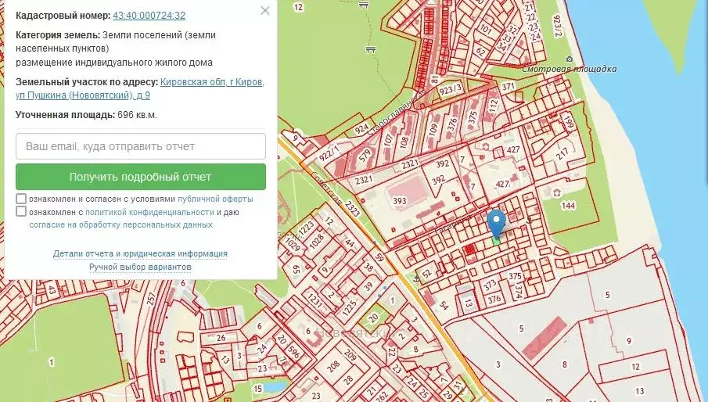708x402 pixels.
Task: Check the политикой конфиденциальности consent checkbox
Action: tap(21, 212)
